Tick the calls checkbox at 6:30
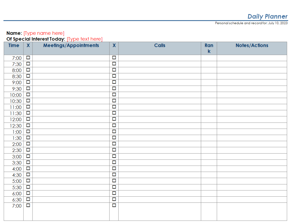The width and height of the screenshot is (294, 224). tap(114, 199)
